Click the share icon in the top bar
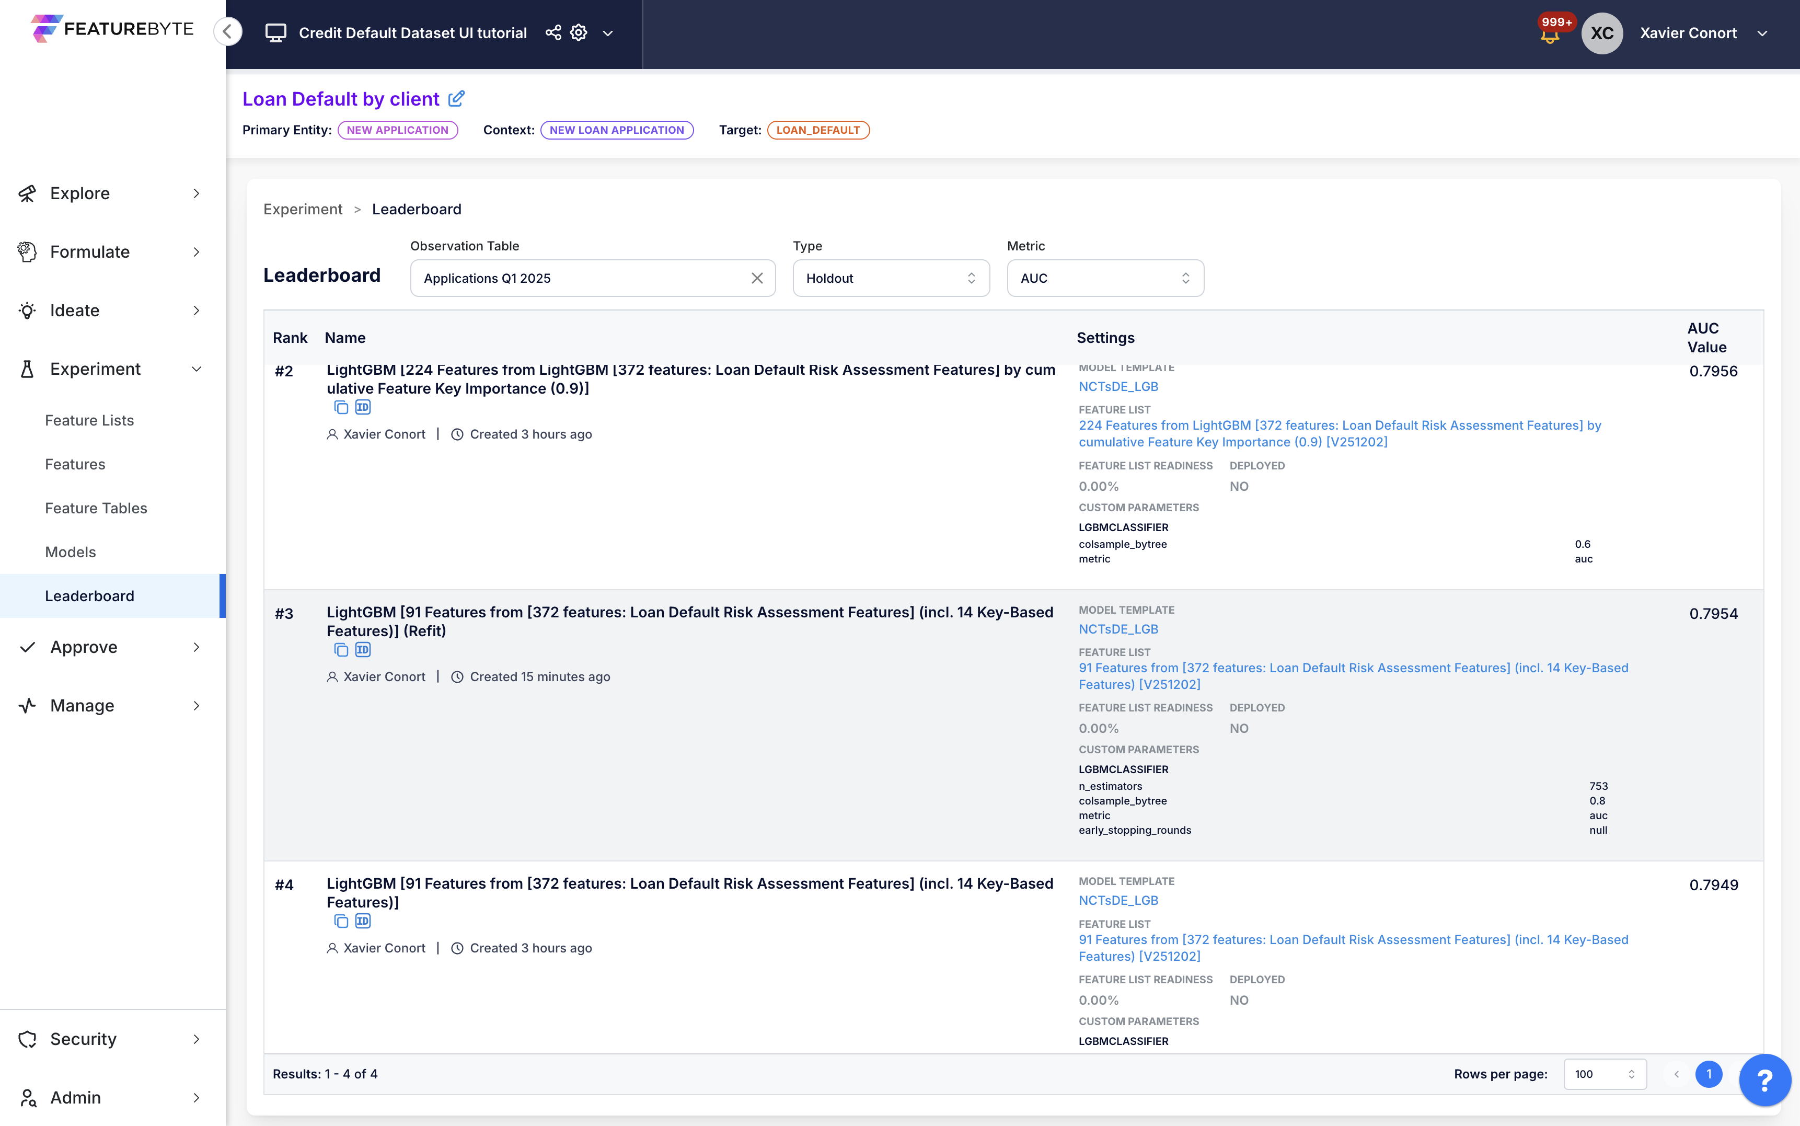 click(553, 33)
